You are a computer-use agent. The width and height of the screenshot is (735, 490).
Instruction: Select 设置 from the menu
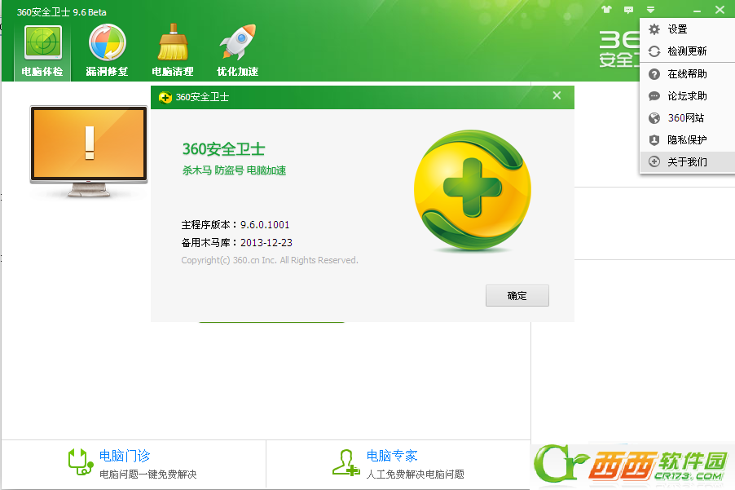pos(677,29)
